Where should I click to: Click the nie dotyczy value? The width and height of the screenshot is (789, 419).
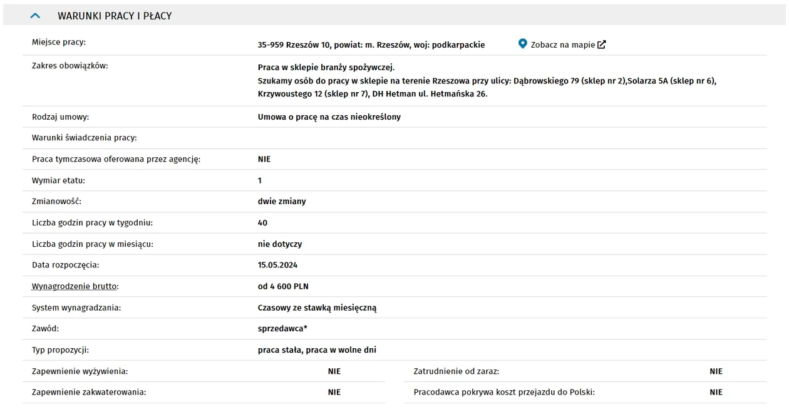280,244
